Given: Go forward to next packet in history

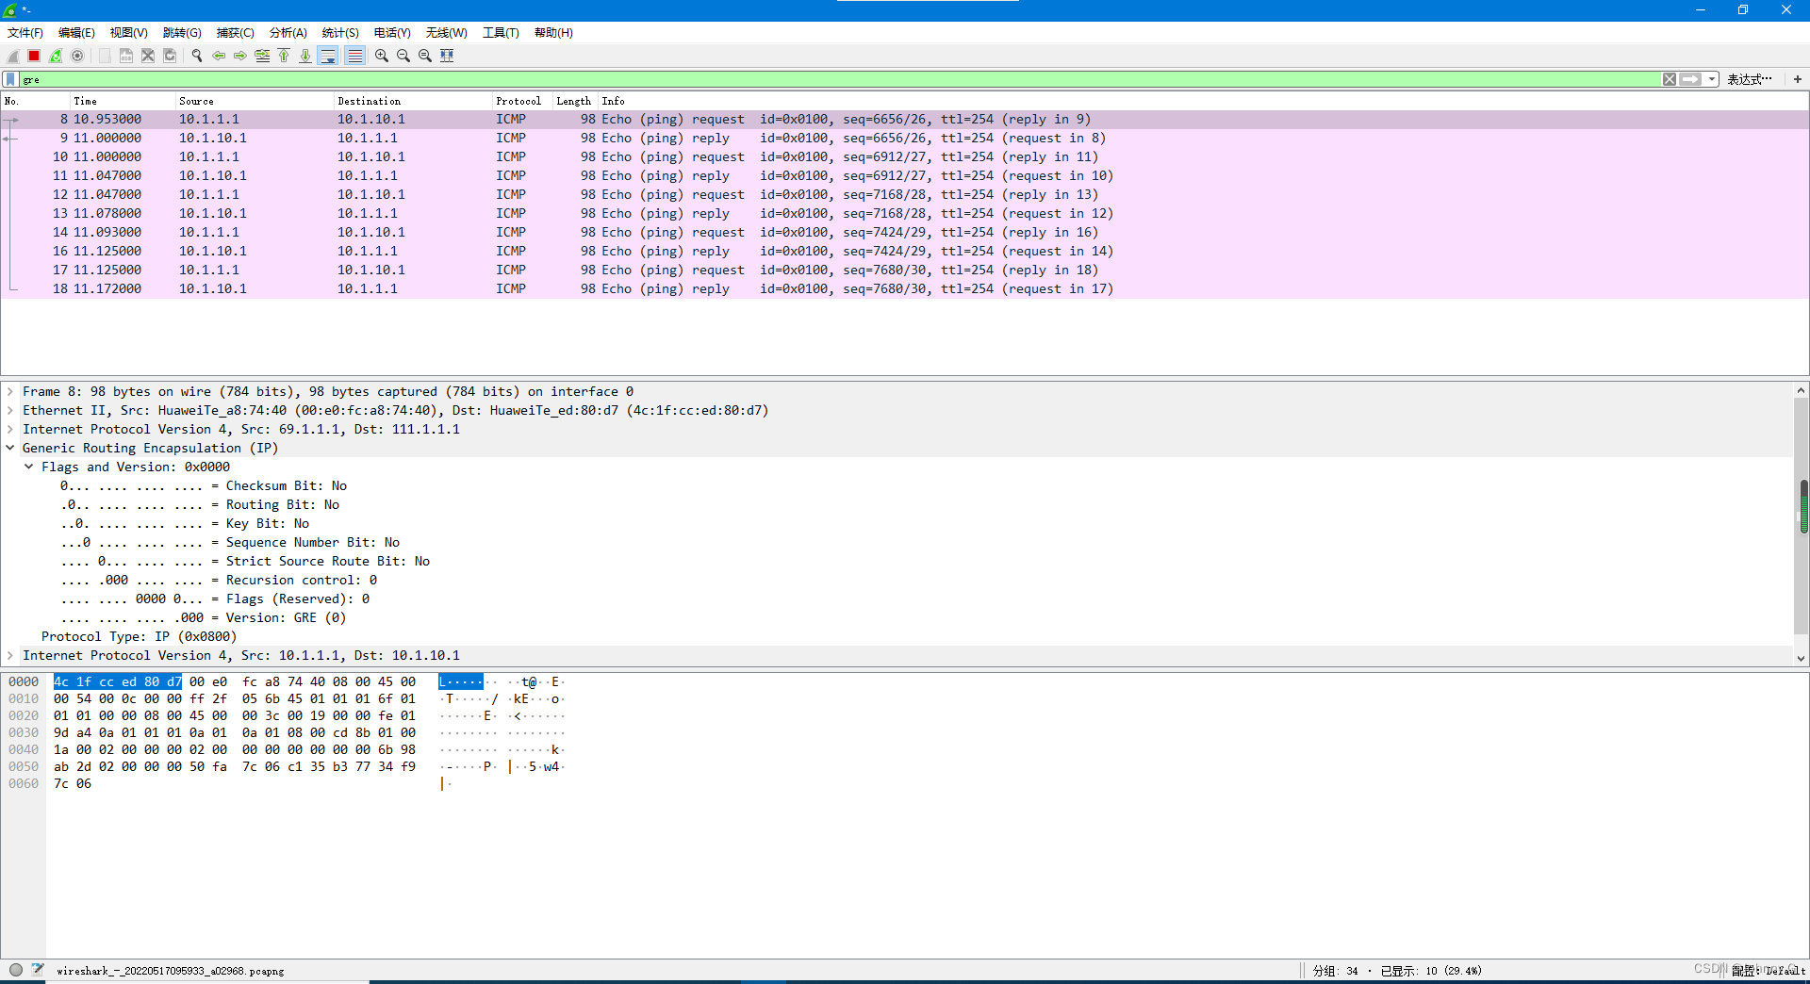Looking at the screenshot, I should coord(240,56).
